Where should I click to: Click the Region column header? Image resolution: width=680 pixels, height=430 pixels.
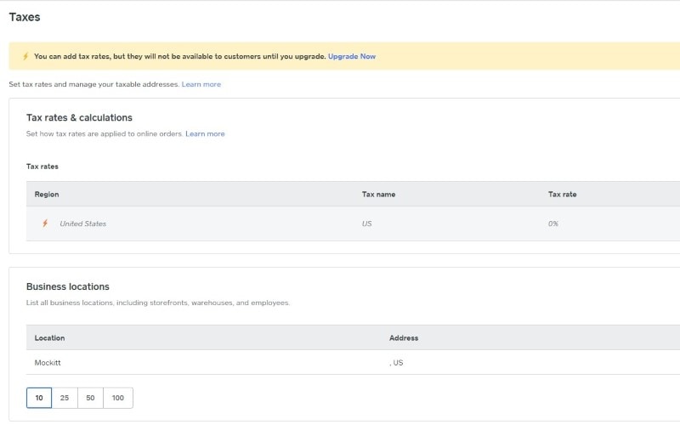[x=47, y=195]
